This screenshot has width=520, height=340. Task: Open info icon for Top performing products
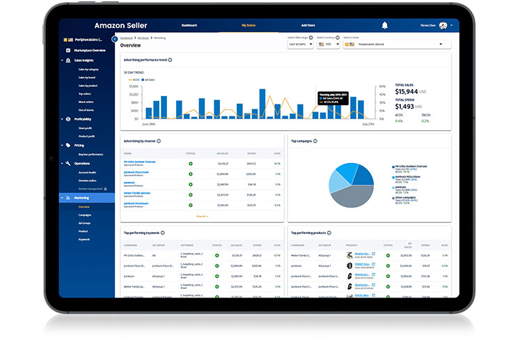(329, 233)
